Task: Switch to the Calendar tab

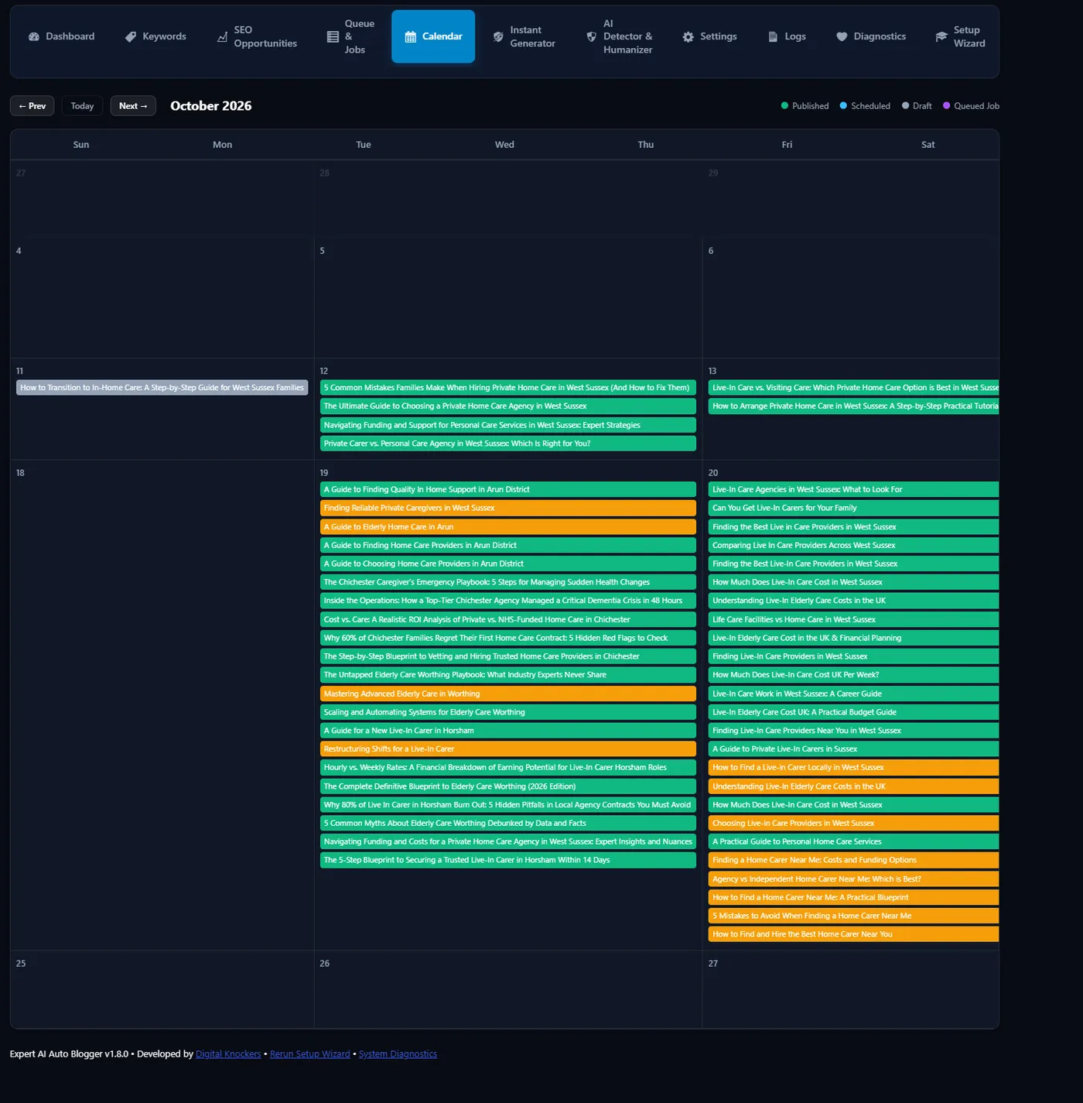Action: 433,36
